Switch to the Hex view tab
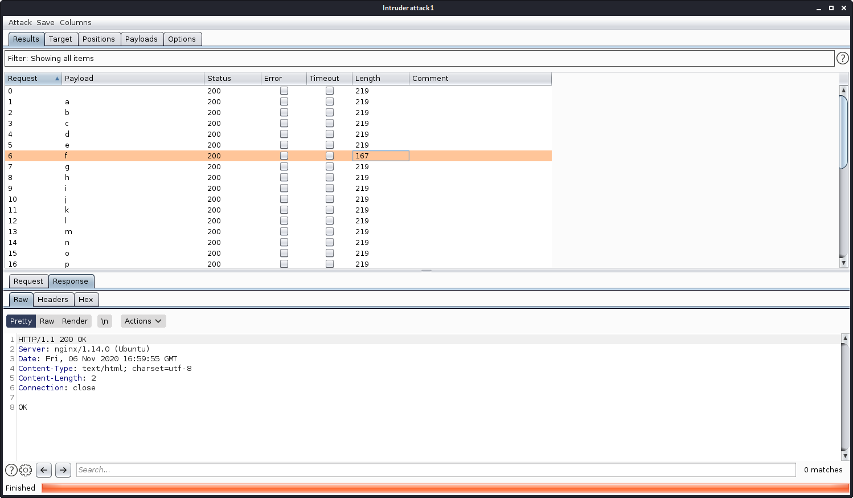The image size is (853, 498). pos(86,300)
